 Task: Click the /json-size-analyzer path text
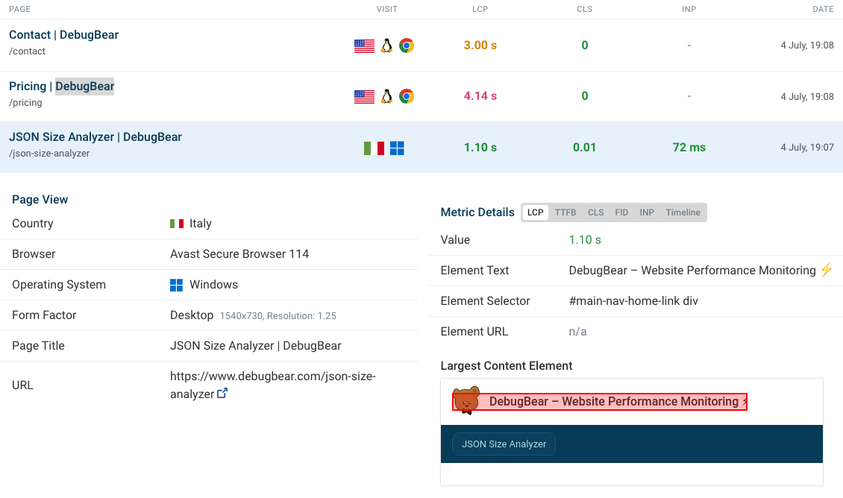49,154
